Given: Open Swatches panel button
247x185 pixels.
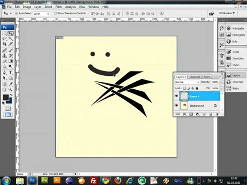Looking at the screenshot, I should tap(235, 58).
